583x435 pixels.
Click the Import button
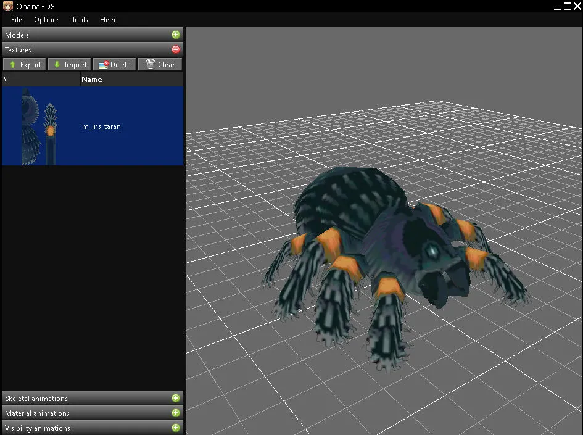click(69, 64)
